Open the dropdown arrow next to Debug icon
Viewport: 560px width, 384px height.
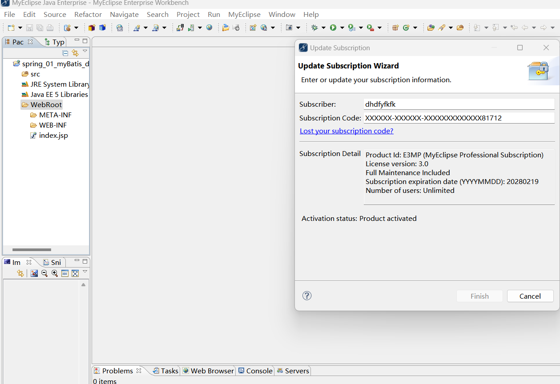pos(323,28)
